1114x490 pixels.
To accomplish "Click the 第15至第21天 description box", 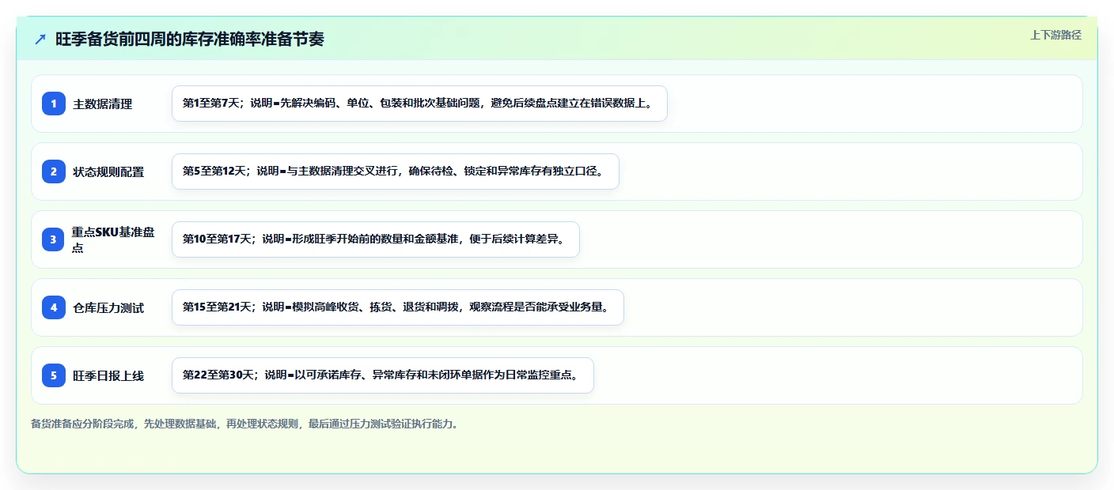I will (398, 307).
